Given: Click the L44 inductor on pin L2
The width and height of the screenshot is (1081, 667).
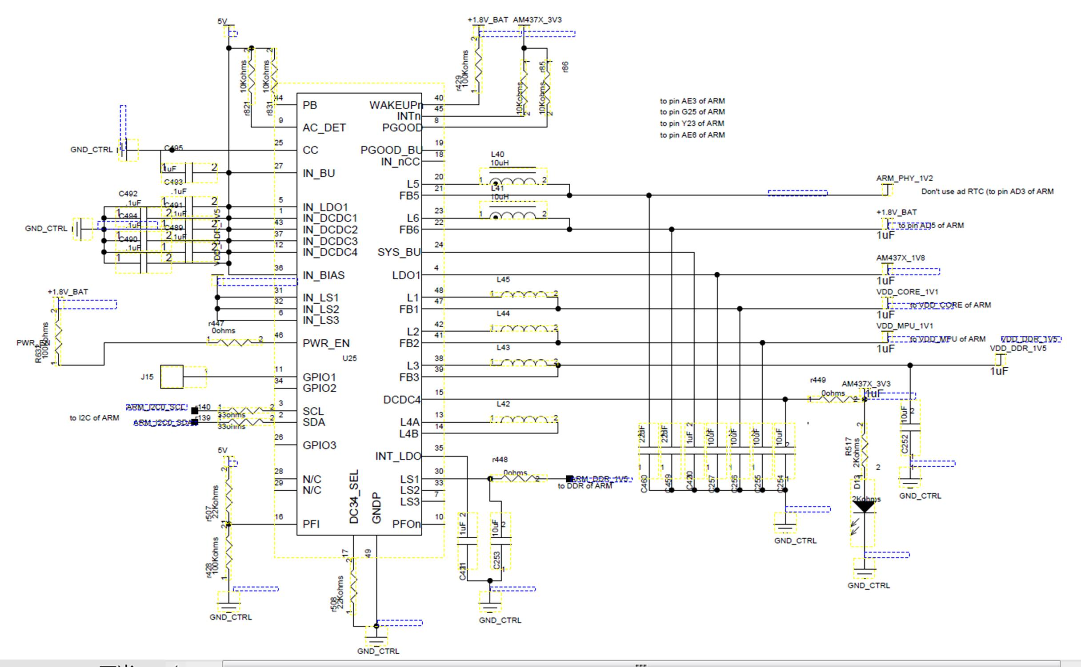Looking at the screenshot, I should [524, 328].
